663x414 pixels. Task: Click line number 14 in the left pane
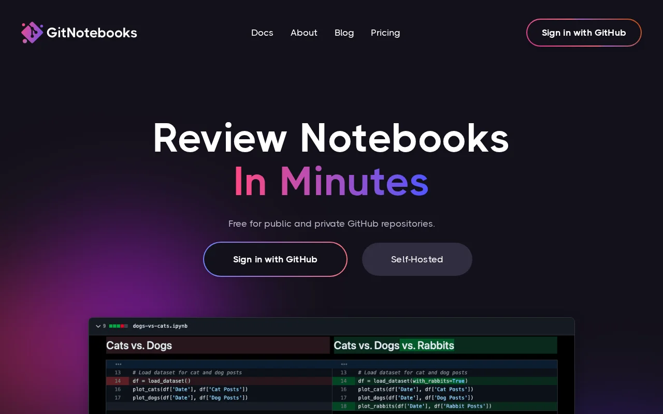pos(118,381)
